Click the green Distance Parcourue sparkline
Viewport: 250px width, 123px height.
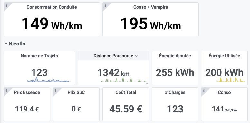123,79
